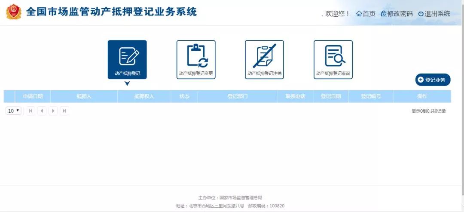Open 动产抵押登记变更 clipboard refresh tile

point(196,59)
